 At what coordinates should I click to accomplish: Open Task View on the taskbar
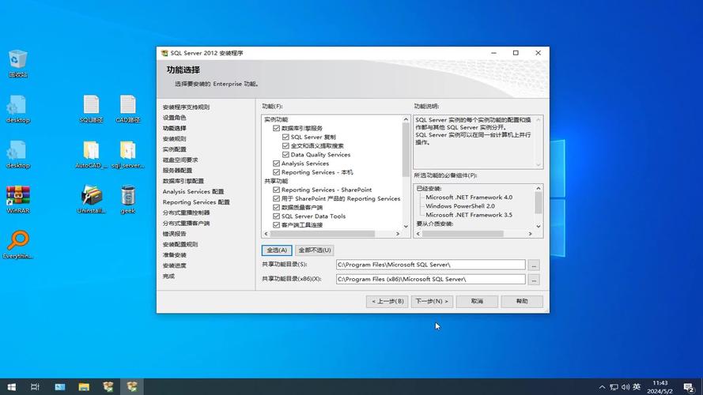[x=35, y=387]
